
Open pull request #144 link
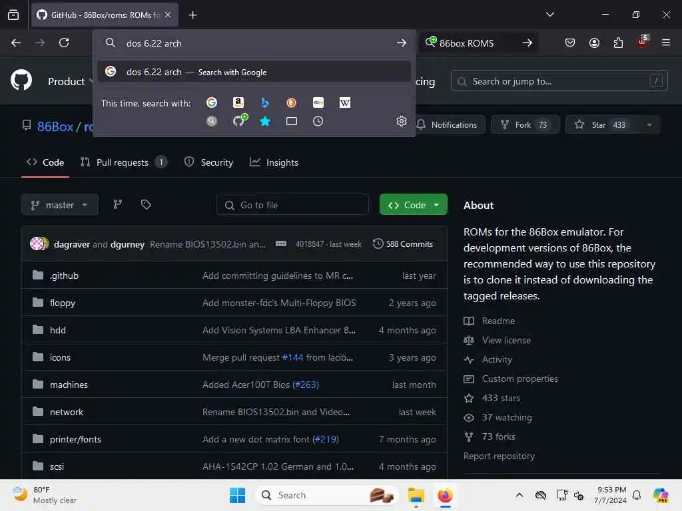293,357
